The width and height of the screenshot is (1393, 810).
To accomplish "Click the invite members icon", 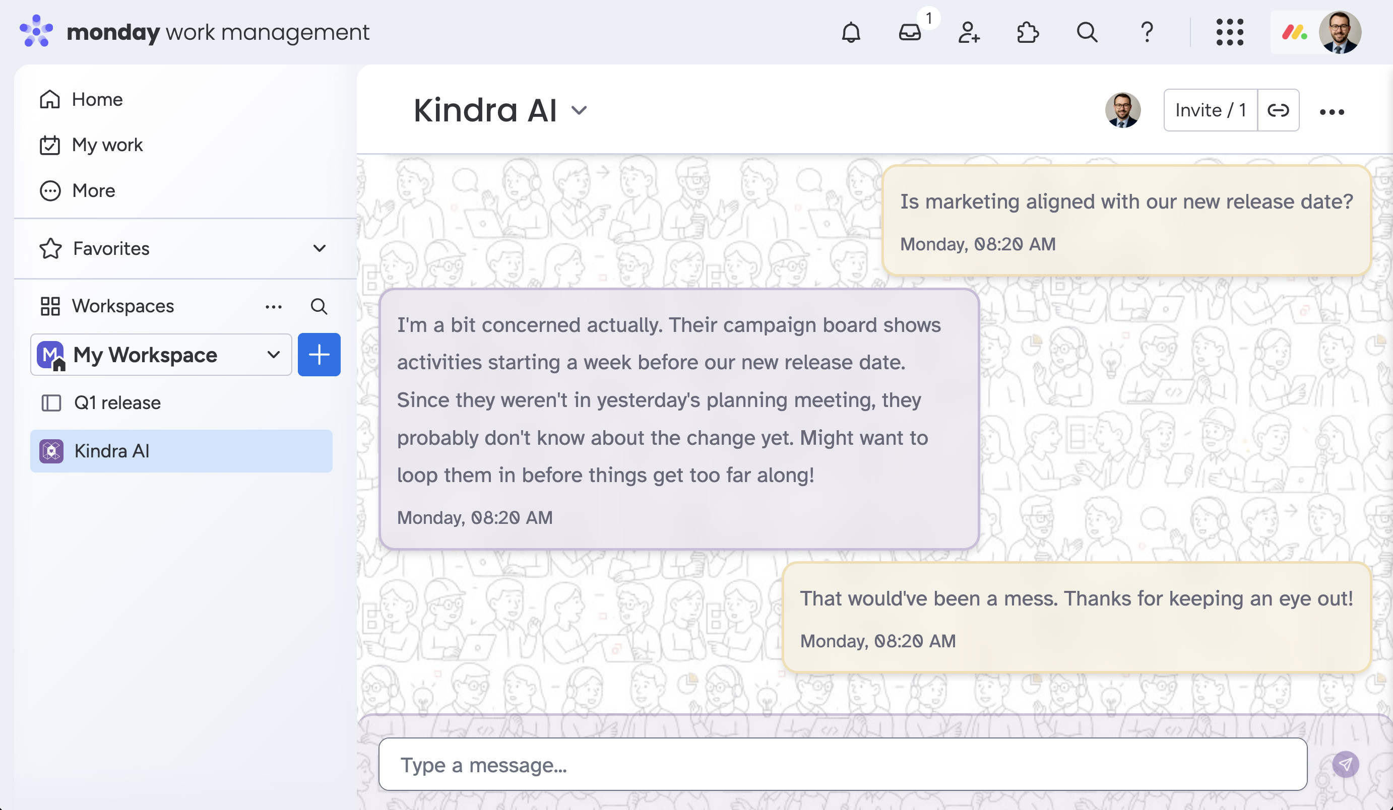I will 969,32.
